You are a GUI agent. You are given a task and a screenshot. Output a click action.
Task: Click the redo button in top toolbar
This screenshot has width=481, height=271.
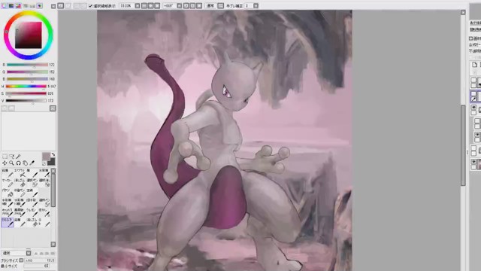coord(68,6)
